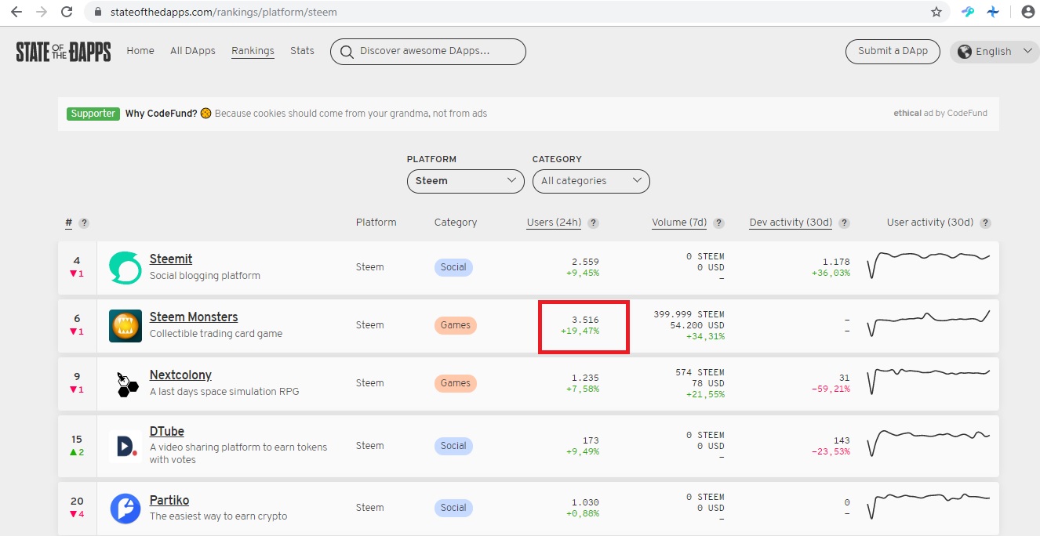Select the DTube logo icon
1040x536 pixels.
point(125,446)
